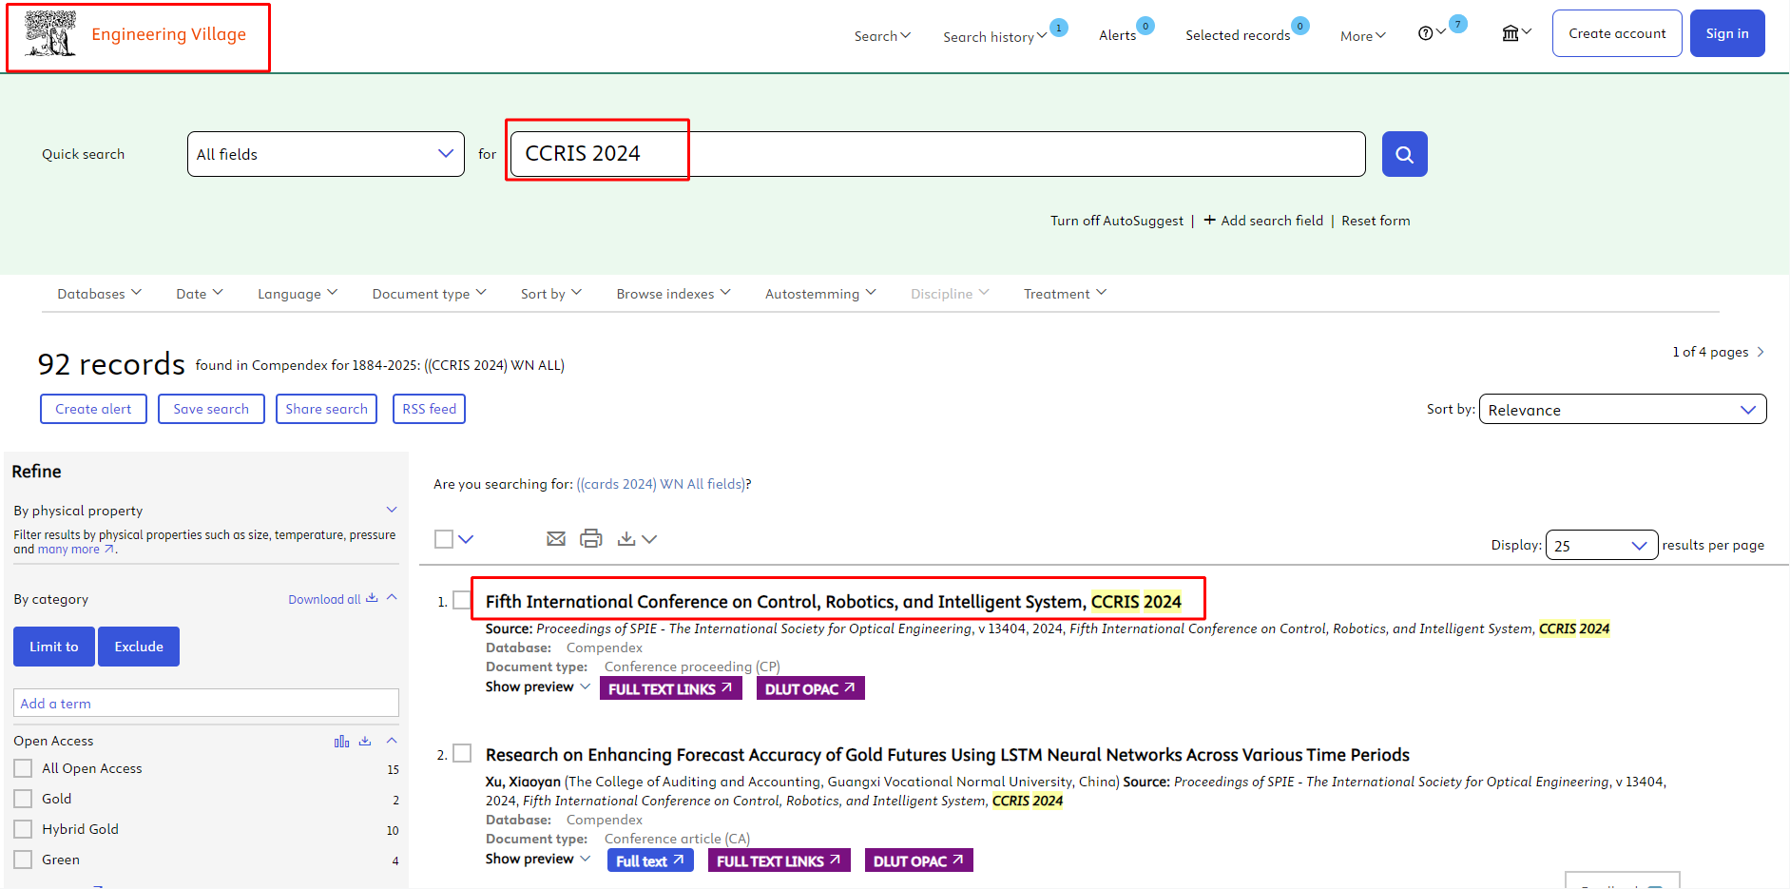The image size is (1790, 889).
Task: Click the cards 2024 suggestion link
Action: tap(662, 484)
